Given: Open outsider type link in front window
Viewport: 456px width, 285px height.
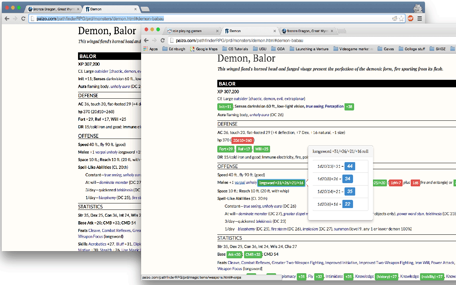Looking at the screenshot, I should click(x=240, y=99).
